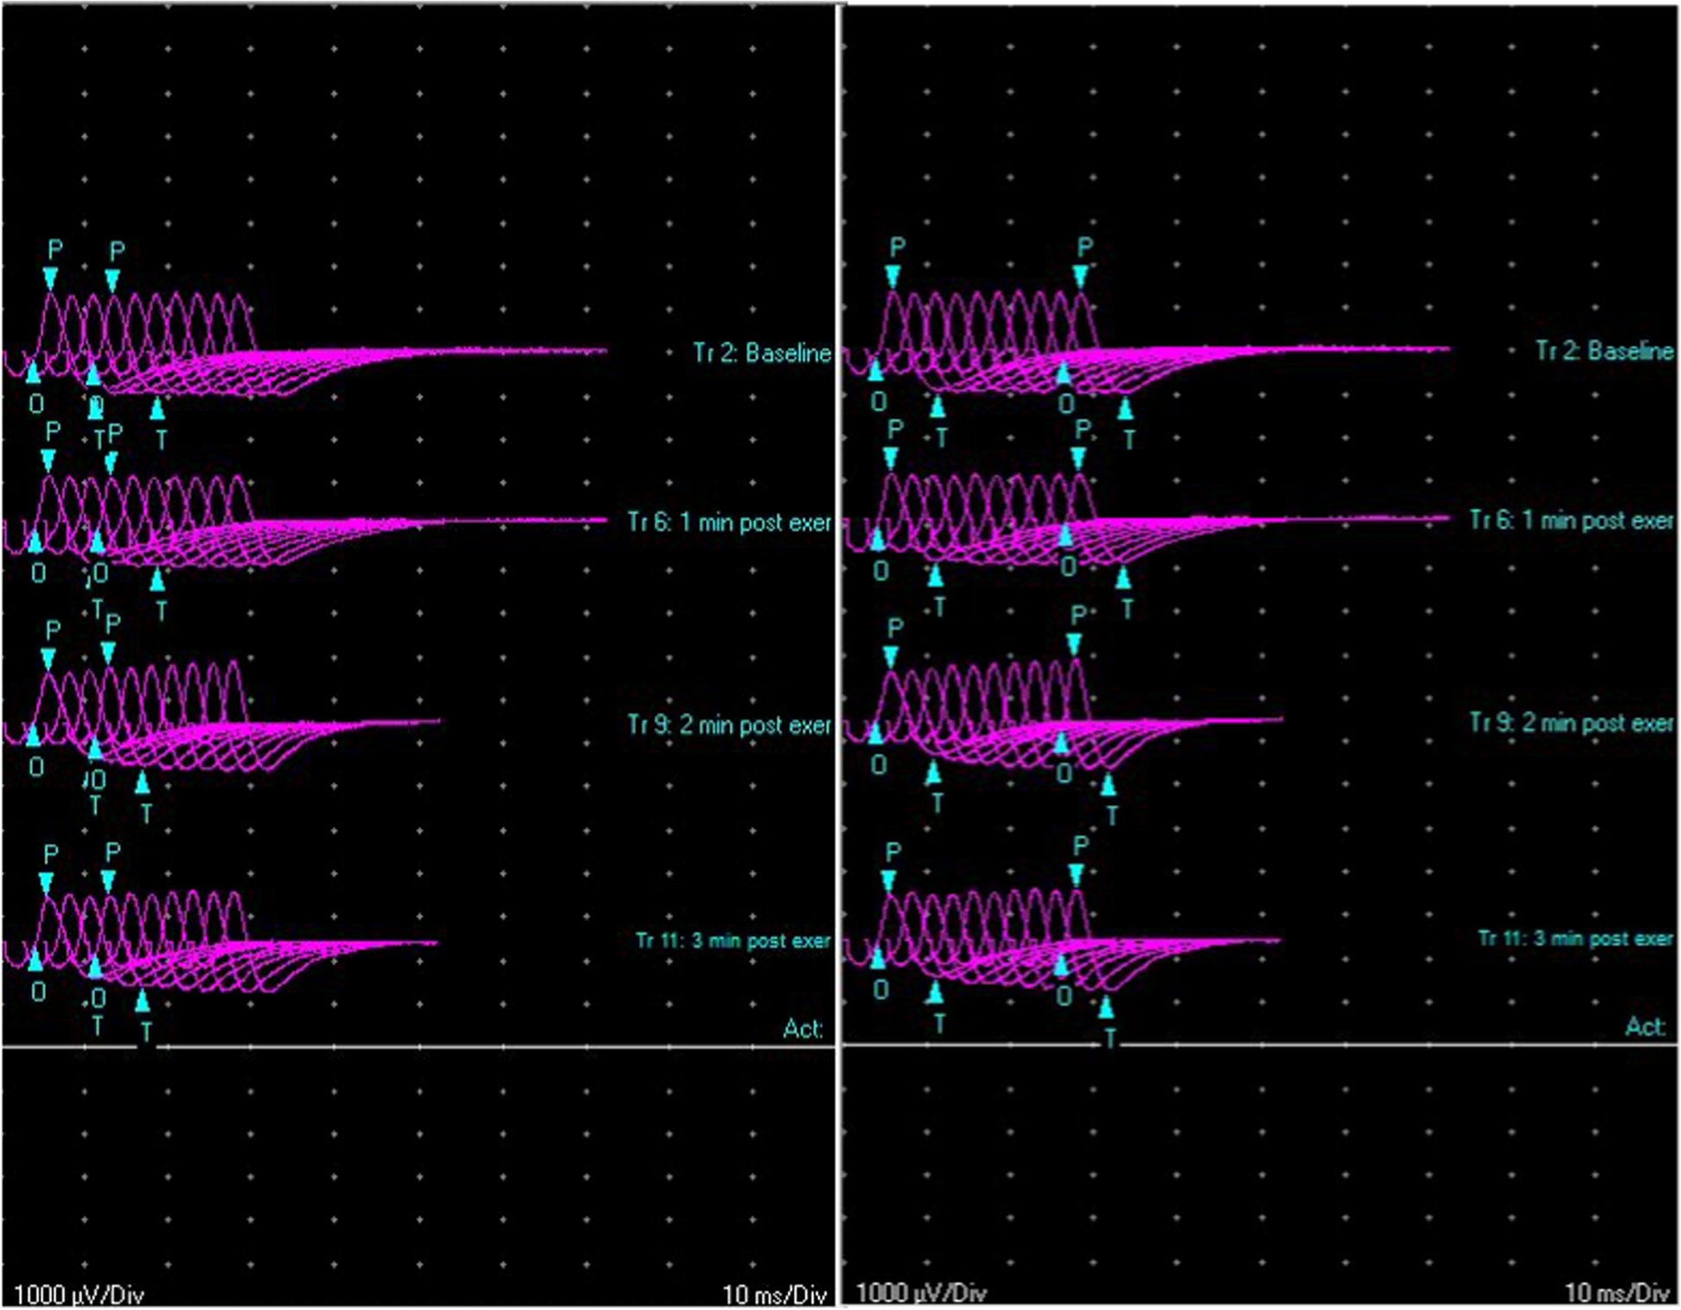Select 'Tr 6: 1 min post exer' label, left panel

click(729, 522)
